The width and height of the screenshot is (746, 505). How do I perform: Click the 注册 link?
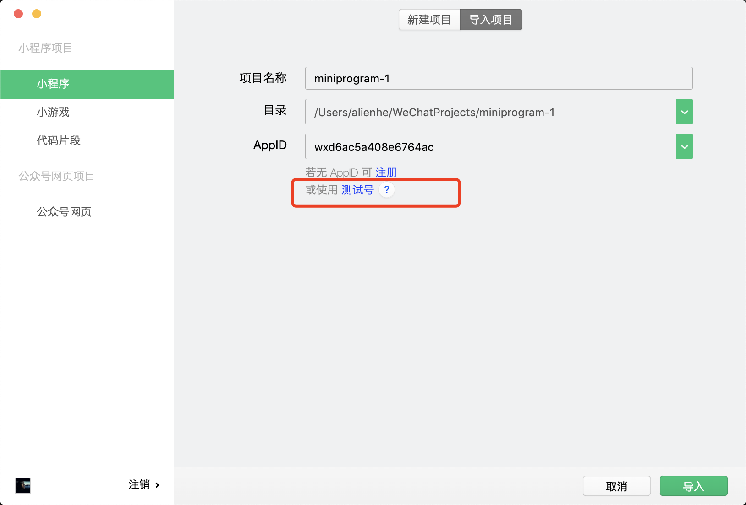click(386, 172)
